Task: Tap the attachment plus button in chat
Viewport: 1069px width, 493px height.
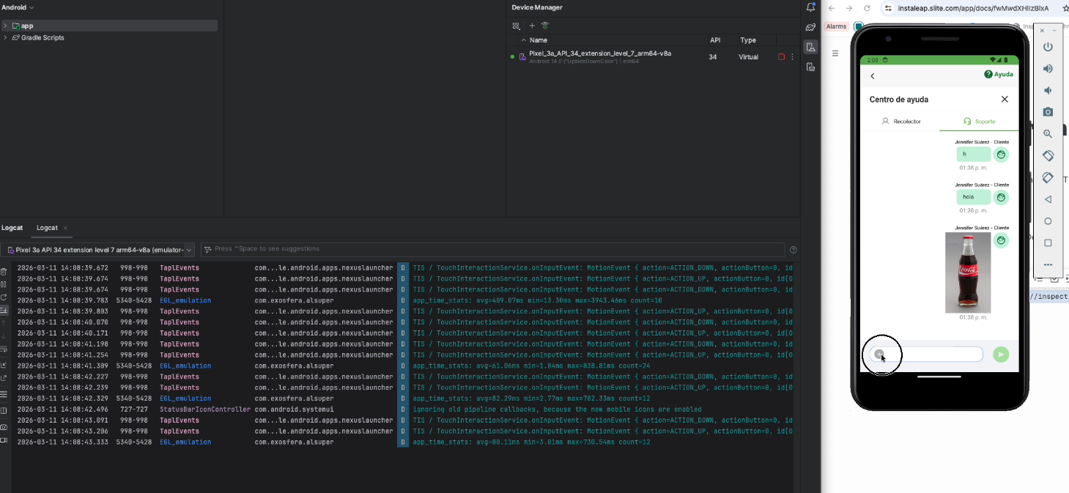Action: coord(879,355)
